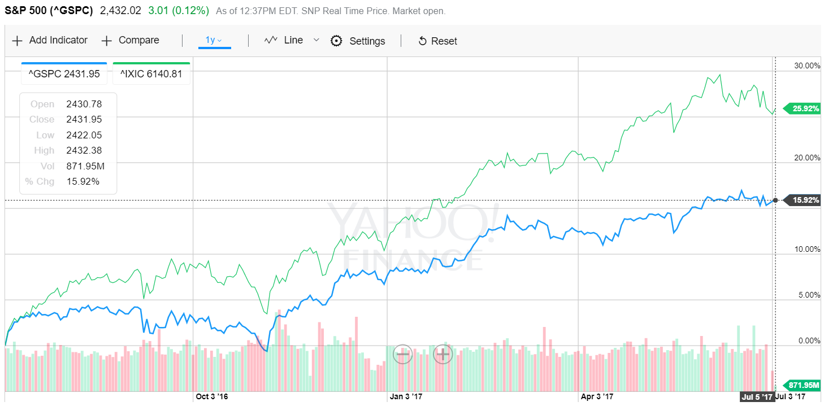The height and width of the screenshot is (406, 824).
Task: Click the Compare text button
Action: 139,40
